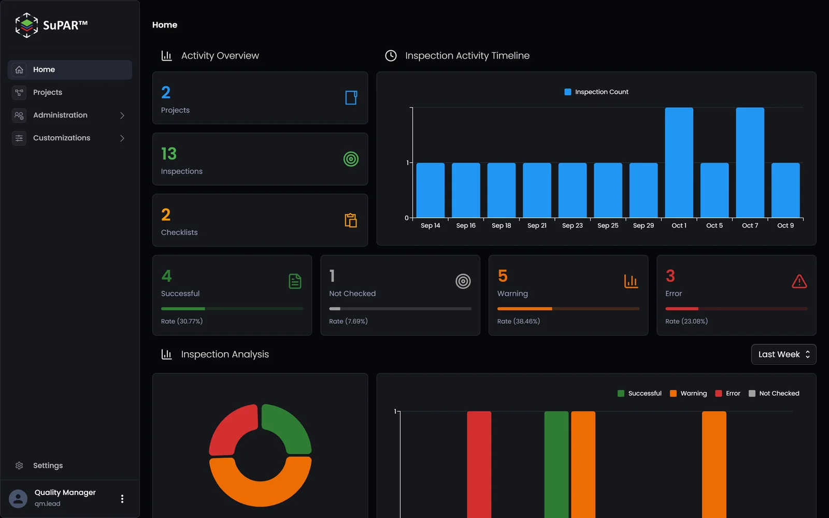Click the Inspection Activity Timeline clock icon
The image size is (829, 518).
pos(391,55)
